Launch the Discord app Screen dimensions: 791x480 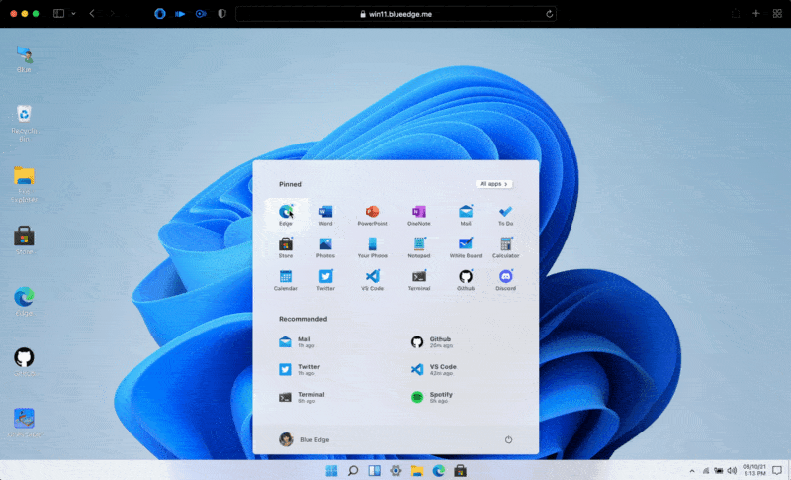click(x=505, y=280)
